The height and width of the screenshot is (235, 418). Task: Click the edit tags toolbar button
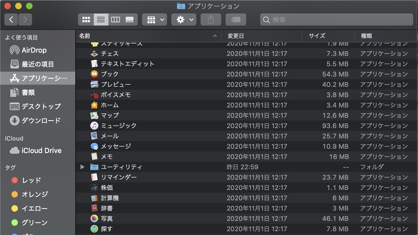click(x=236, y=20)
